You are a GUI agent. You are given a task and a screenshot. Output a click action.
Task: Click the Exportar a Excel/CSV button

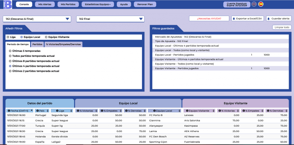[x=248, y=18]
